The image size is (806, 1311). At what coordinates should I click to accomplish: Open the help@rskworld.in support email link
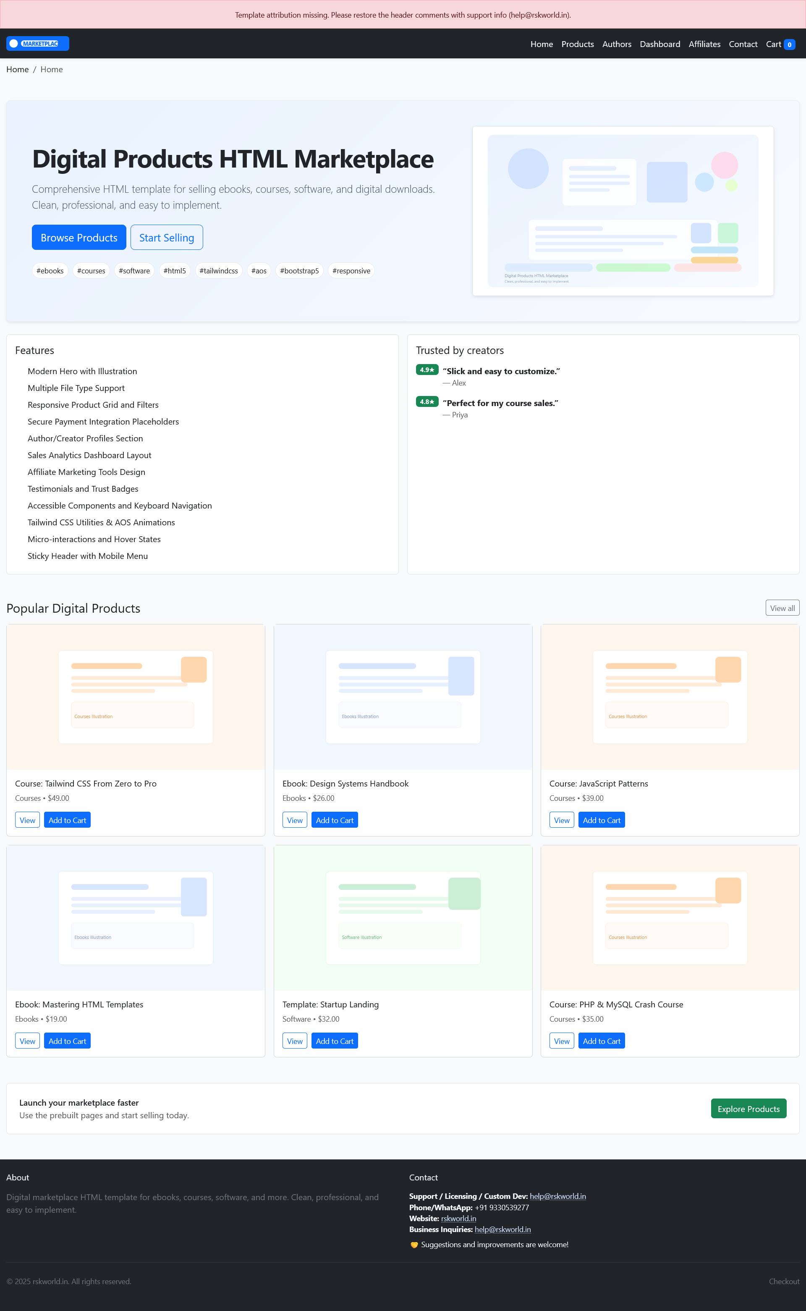557,1196
